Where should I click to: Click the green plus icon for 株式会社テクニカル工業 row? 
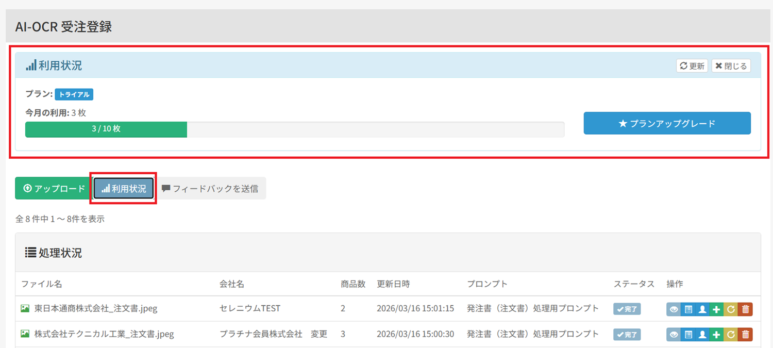click(x=716, y=334)
